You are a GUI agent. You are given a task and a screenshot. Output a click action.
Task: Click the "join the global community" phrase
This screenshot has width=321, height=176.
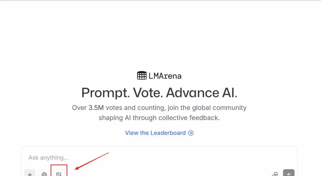point(207,108)
